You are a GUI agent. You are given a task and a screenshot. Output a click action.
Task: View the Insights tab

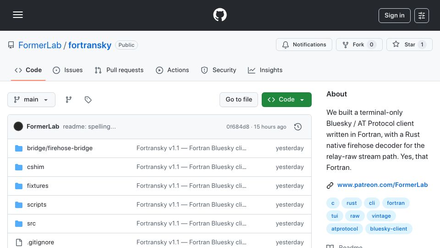[265, 70]
